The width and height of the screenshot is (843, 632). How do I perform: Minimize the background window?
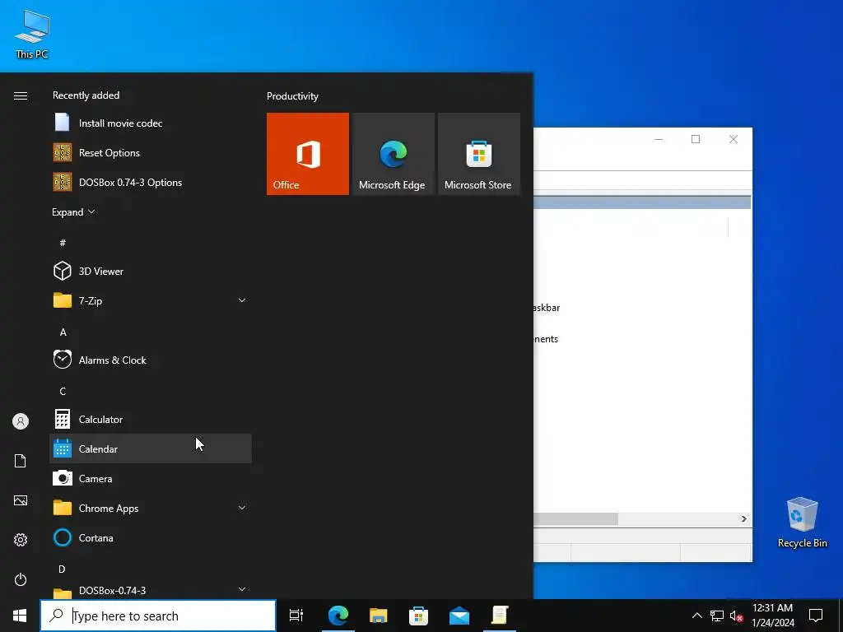tap(658, 140)
